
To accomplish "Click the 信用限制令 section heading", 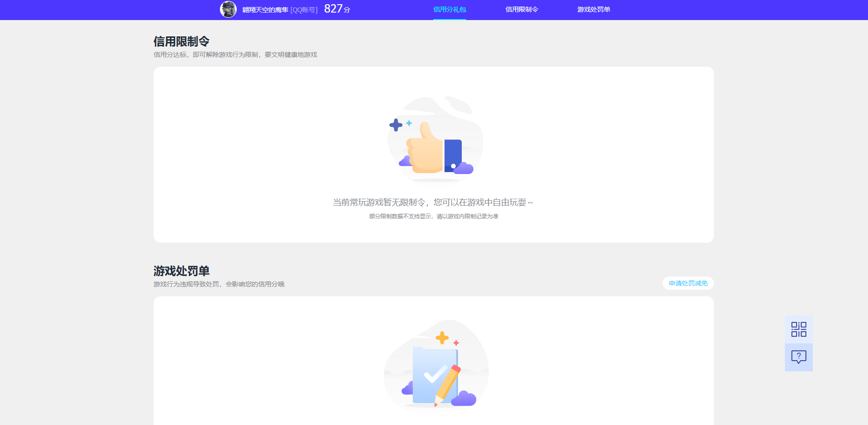I will click(182, 42).
